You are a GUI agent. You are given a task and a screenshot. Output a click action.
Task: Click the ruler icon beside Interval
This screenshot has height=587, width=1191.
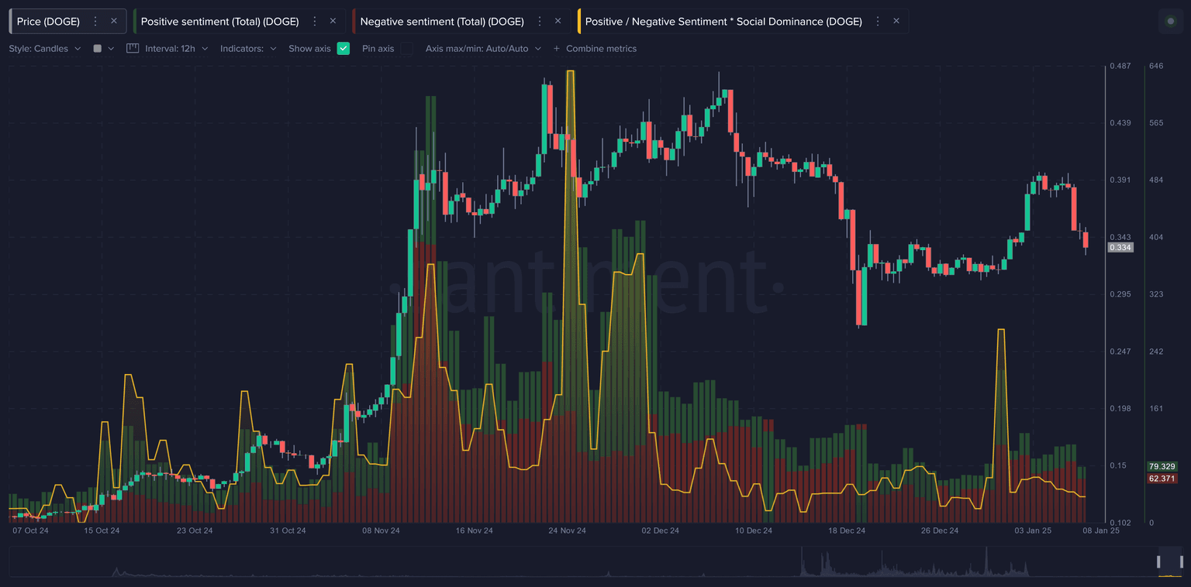click(x=133, y=48)
